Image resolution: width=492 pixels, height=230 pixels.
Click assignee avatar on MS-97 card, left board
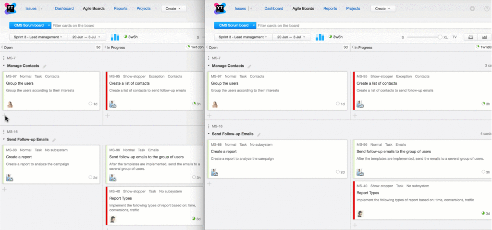(10, 104)
